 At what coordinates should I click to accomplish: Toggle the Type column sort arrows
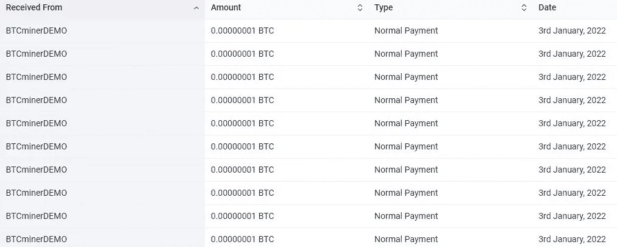coord(524,8)
